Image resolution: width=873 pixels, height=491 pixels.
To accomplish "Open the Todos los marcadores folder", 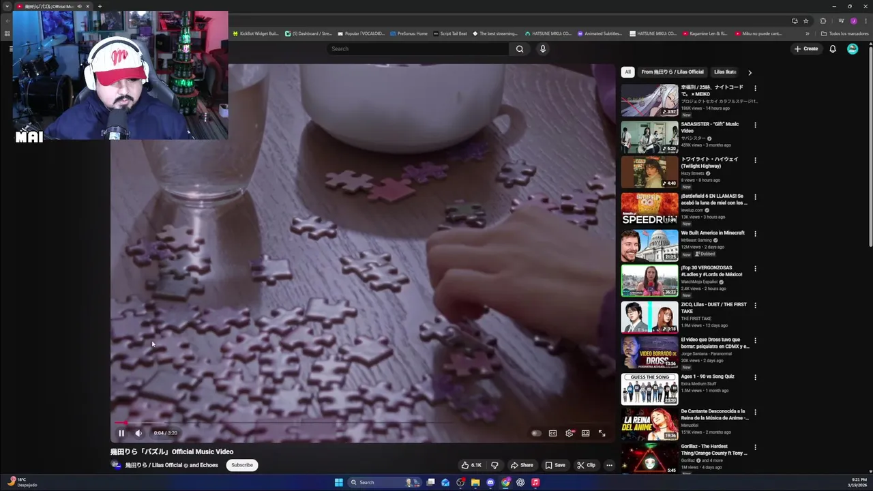I will coord(844,33).
